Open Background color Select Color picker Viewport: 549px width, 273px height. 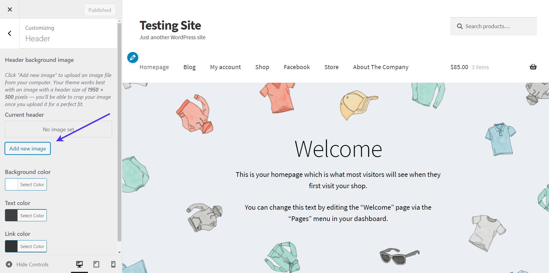tap(32, 185)
